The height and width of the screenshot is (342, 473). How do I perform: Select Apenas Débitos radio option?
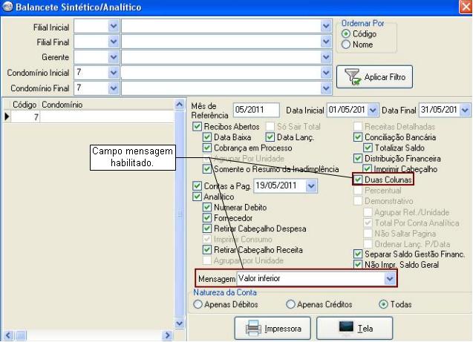click(x=198, y=304)
